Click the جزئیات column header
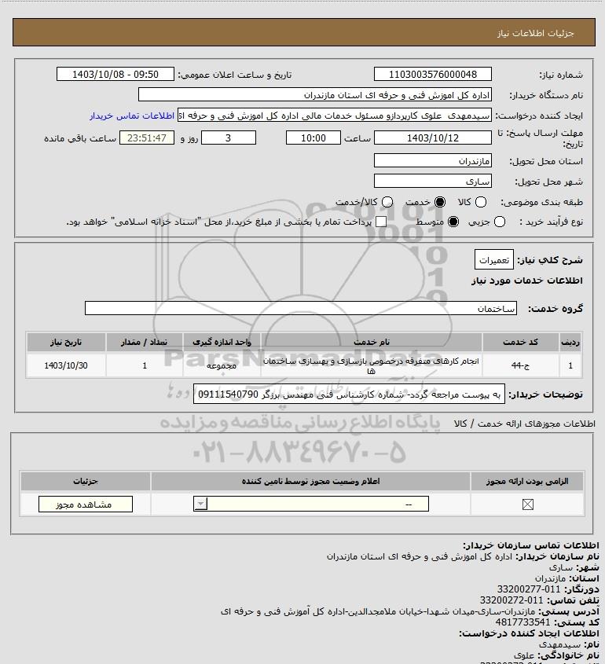 tap(86, 481)
